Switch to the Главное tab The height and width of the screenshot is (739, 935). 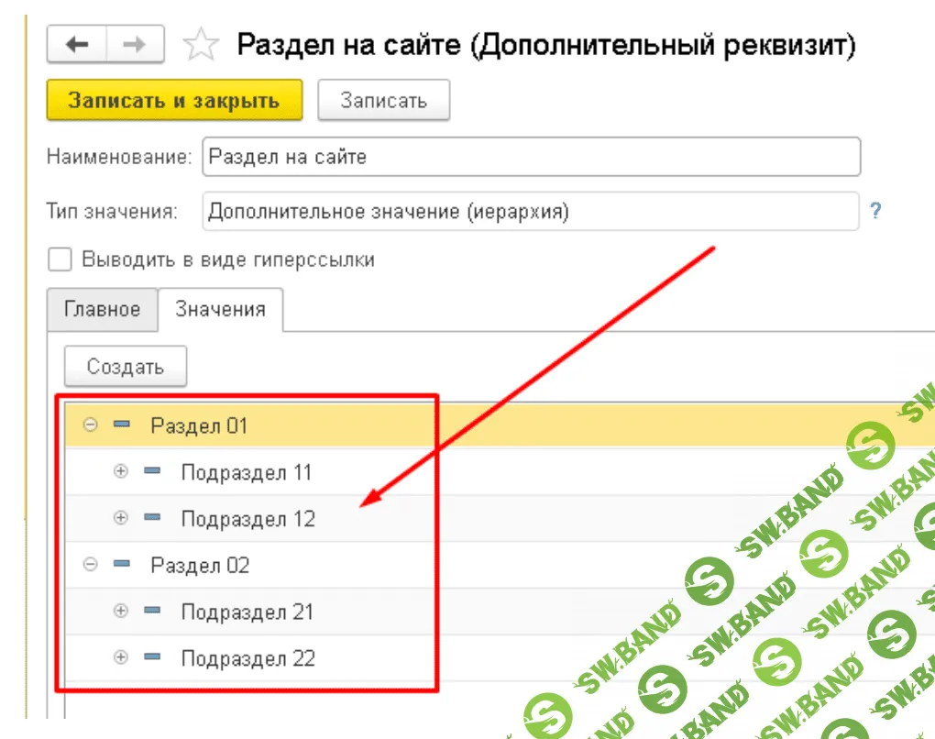(x=102, y=310)
